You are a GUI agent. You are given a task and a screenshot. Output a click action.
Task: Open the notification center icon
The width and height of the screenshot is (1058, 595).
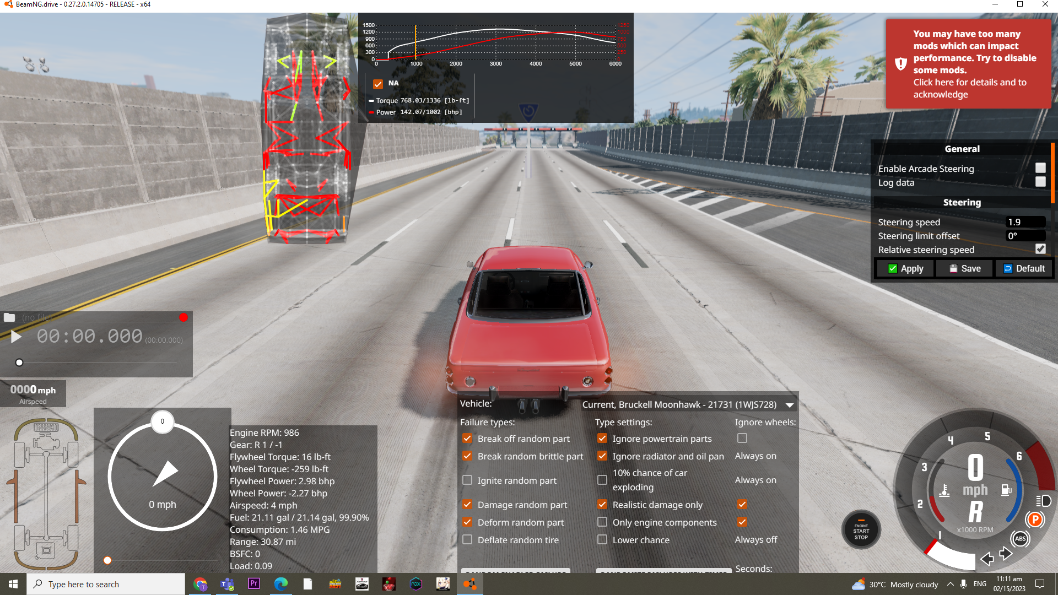(1040, 584)
